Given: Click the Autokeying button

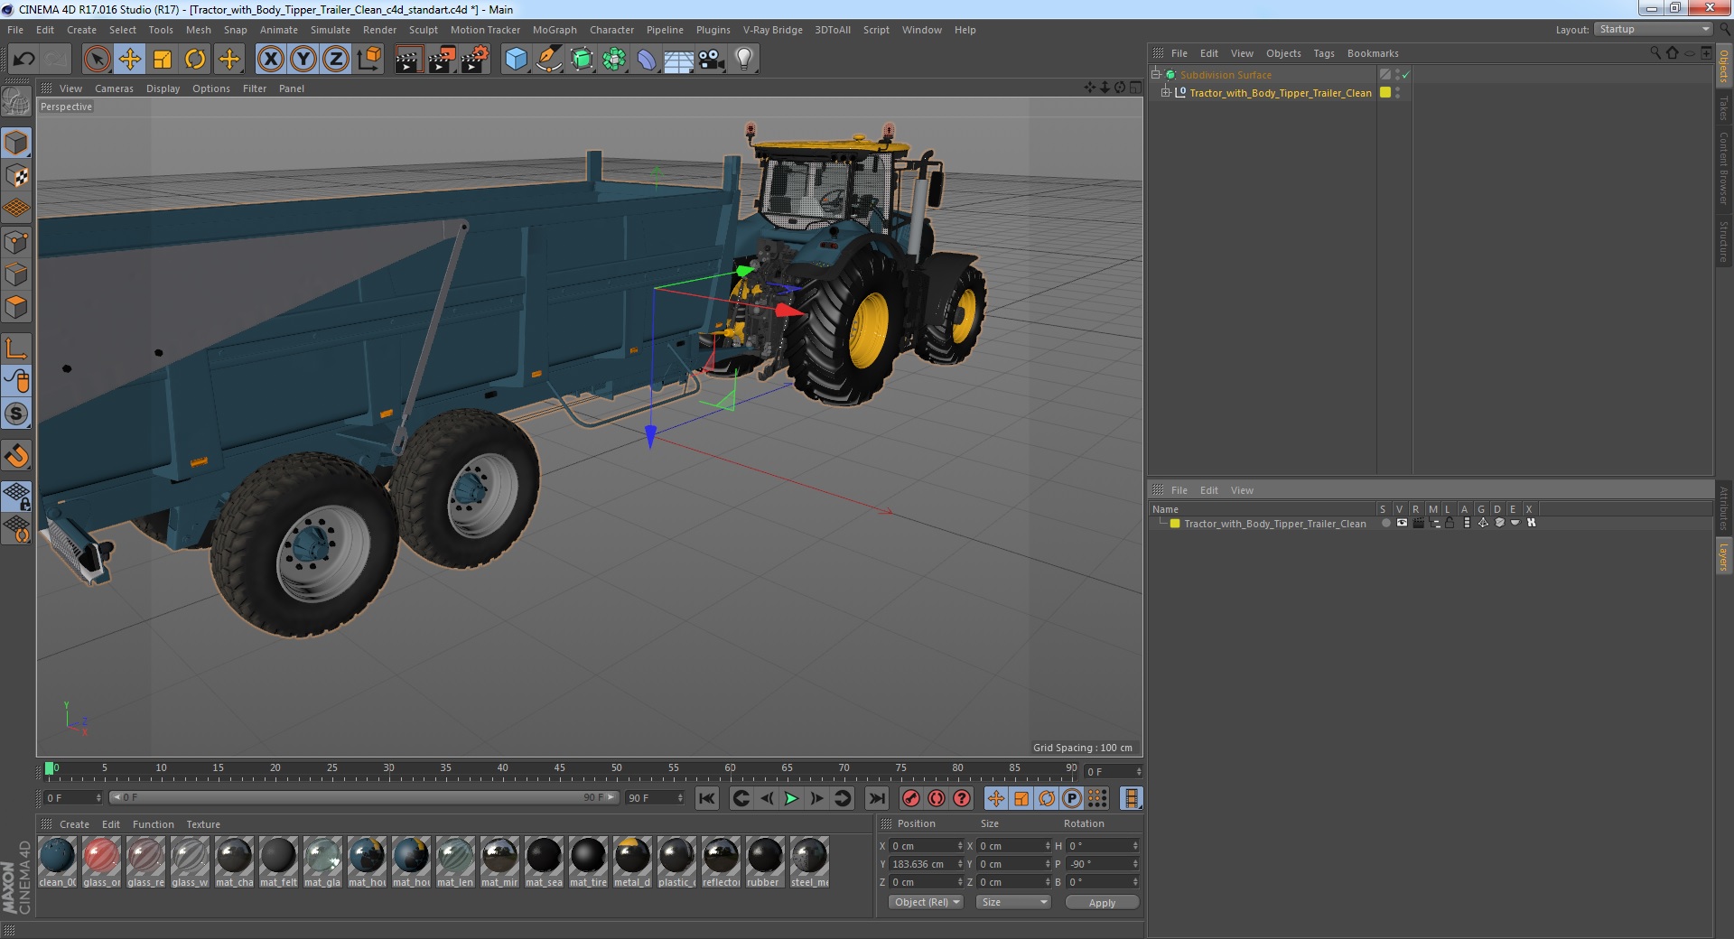Looking at the screenshot, I should pyautogui.click(x=937, y=798).
